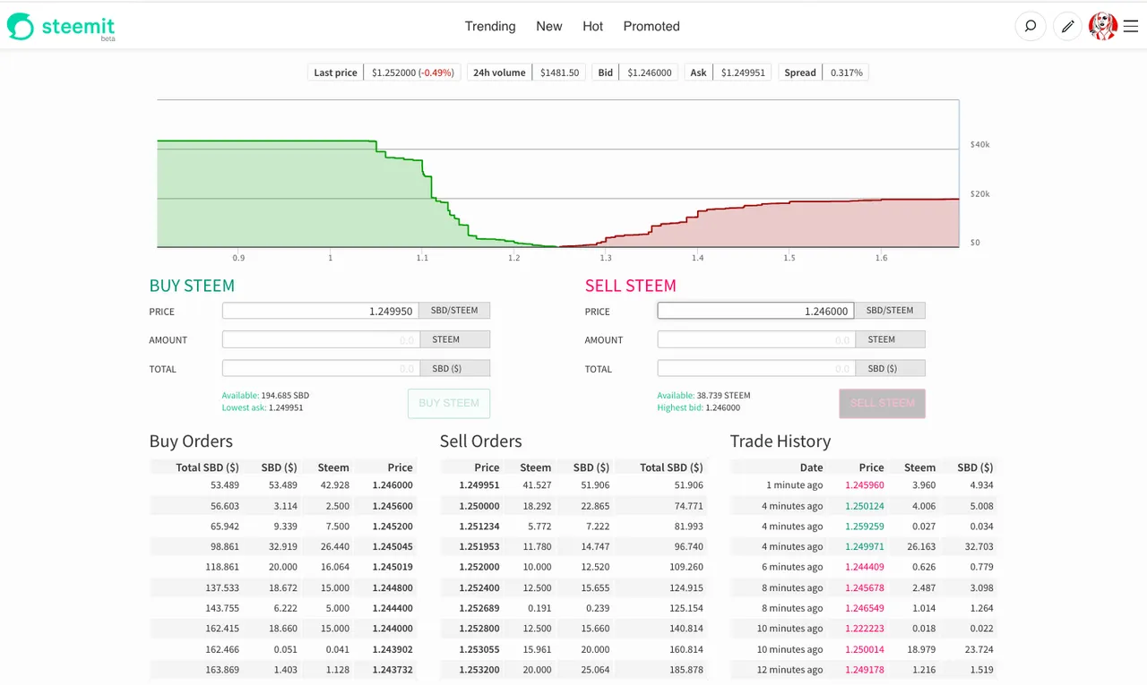The width and height of the screenshot is (1147, 685).
Task: Switch to the Trending tab
Action: click(x=490, y=26)
